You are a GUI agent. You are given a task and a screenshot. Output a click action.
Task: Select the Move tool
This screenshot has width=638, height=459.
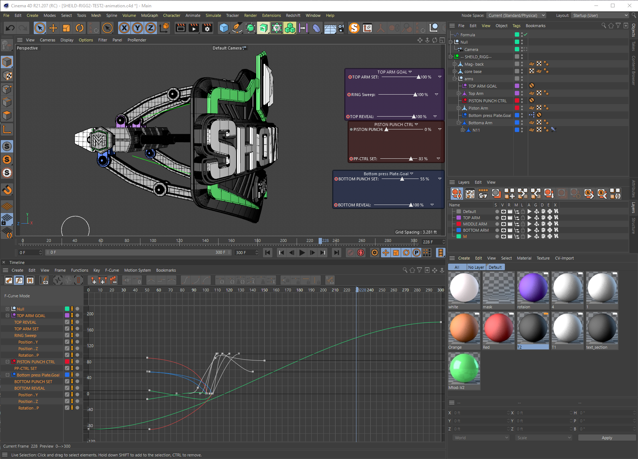(x=53, y=28)
